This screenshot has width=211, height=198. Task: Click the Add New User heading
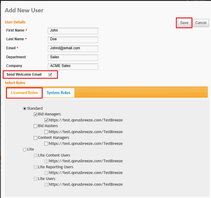point(24,11)
